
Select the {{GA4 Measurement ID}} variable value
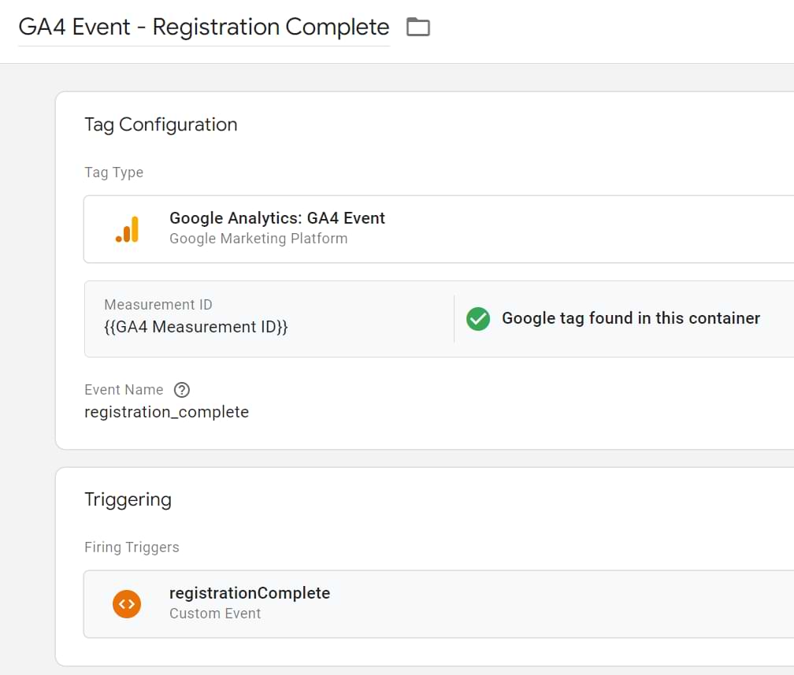click(x=196, y=327)
